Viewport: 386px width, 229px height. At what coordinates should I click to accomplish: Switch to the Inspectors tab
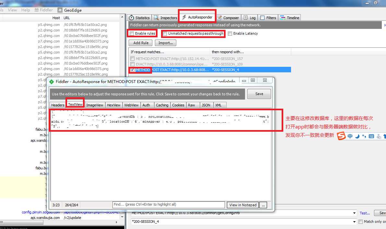[x=165, y=18]
